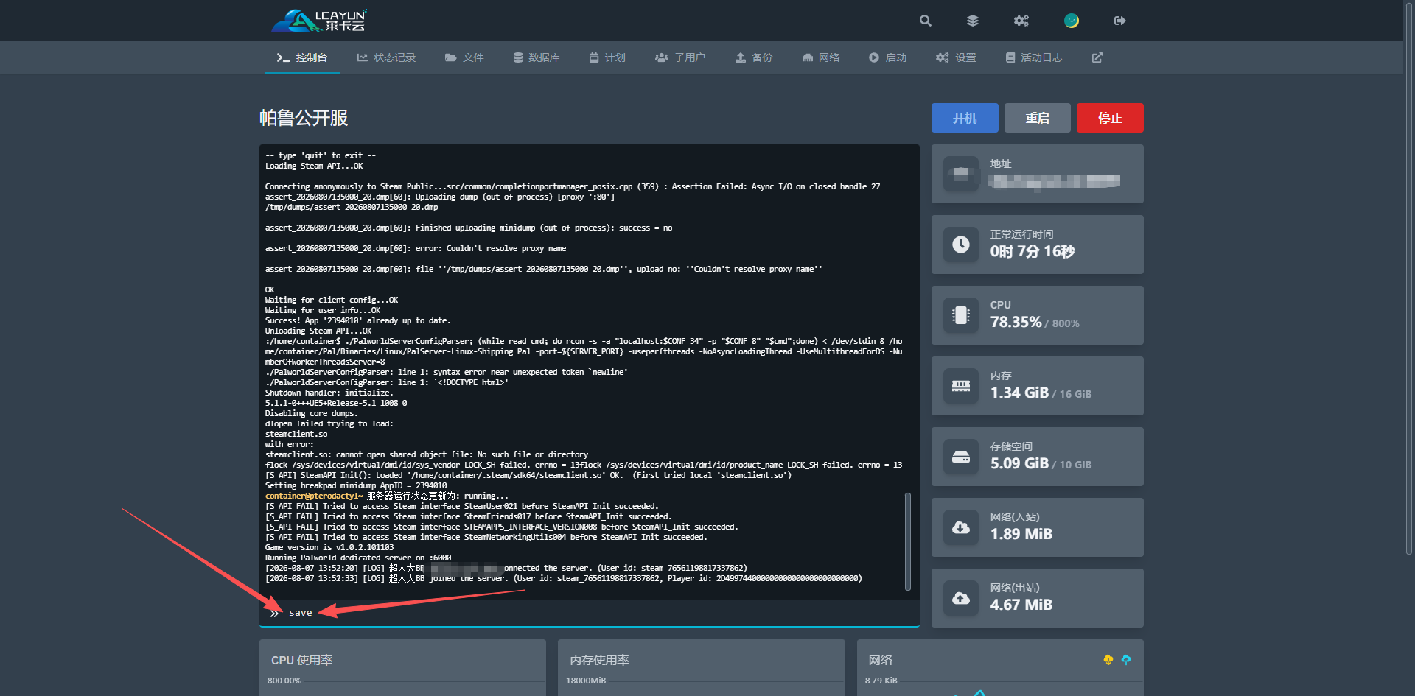
Task: Click the yellow network inbound legend icon
Action: click(1108, 660)
